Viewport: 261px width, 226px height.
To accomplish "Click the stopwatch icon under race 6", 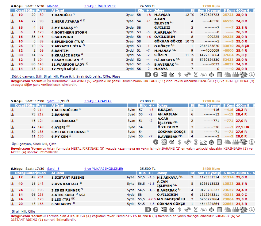I will tap(211, 209).
